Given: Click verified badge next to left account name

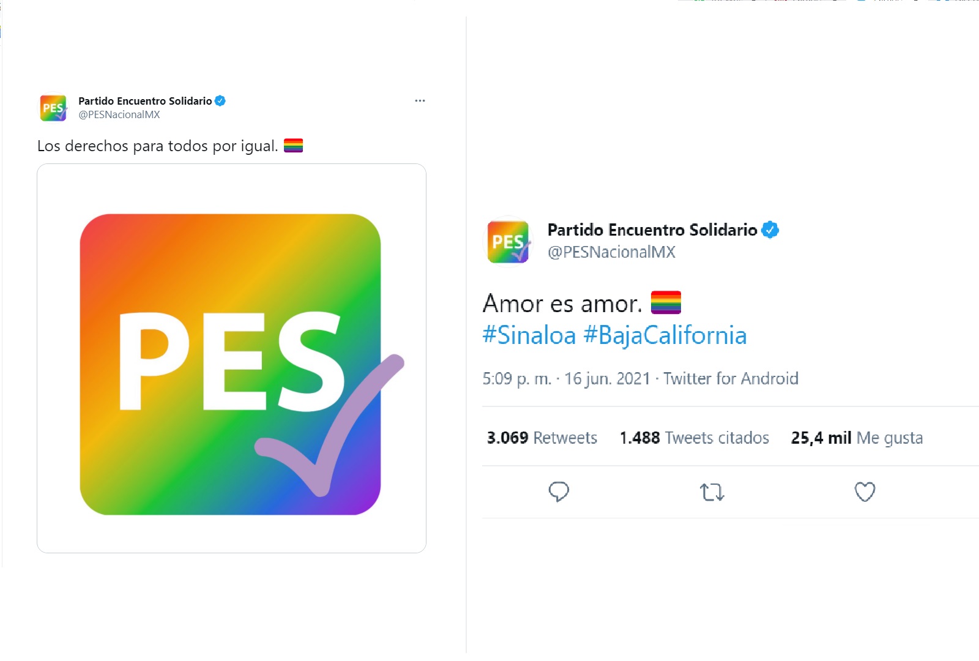Looking at the screenshot, I should click(220, 101).
